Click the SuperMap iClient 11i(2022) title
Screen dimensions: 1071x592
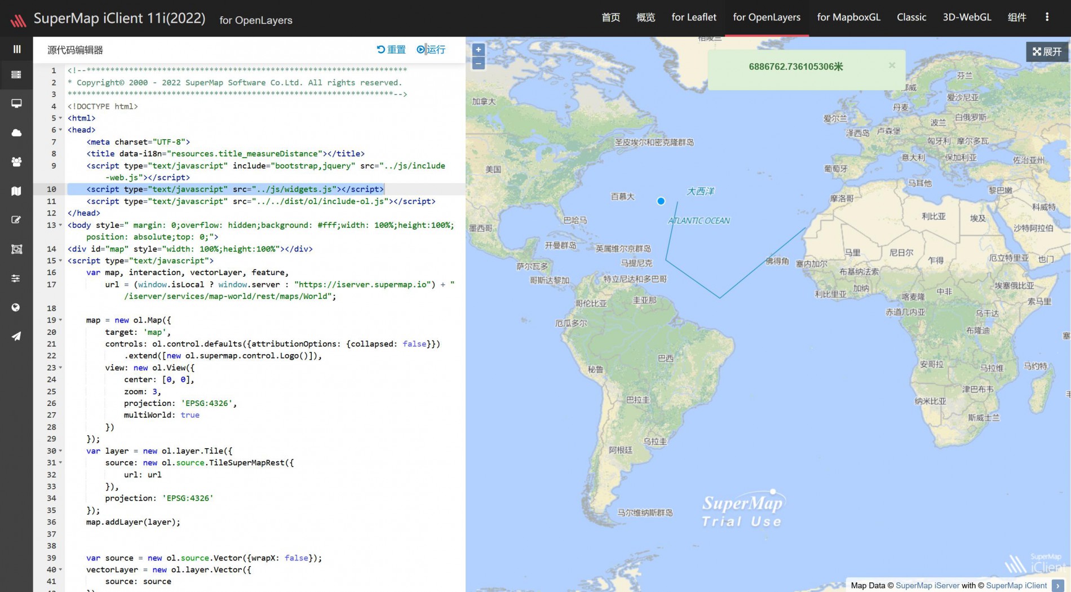119,18
